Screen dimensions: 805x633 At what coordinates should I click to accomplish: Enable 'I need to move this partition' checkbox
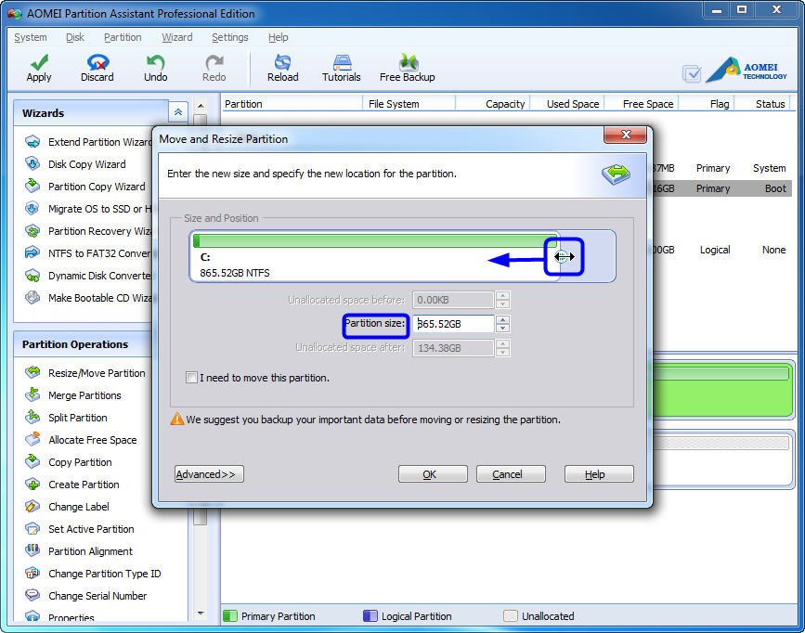(x=191, y=378)
